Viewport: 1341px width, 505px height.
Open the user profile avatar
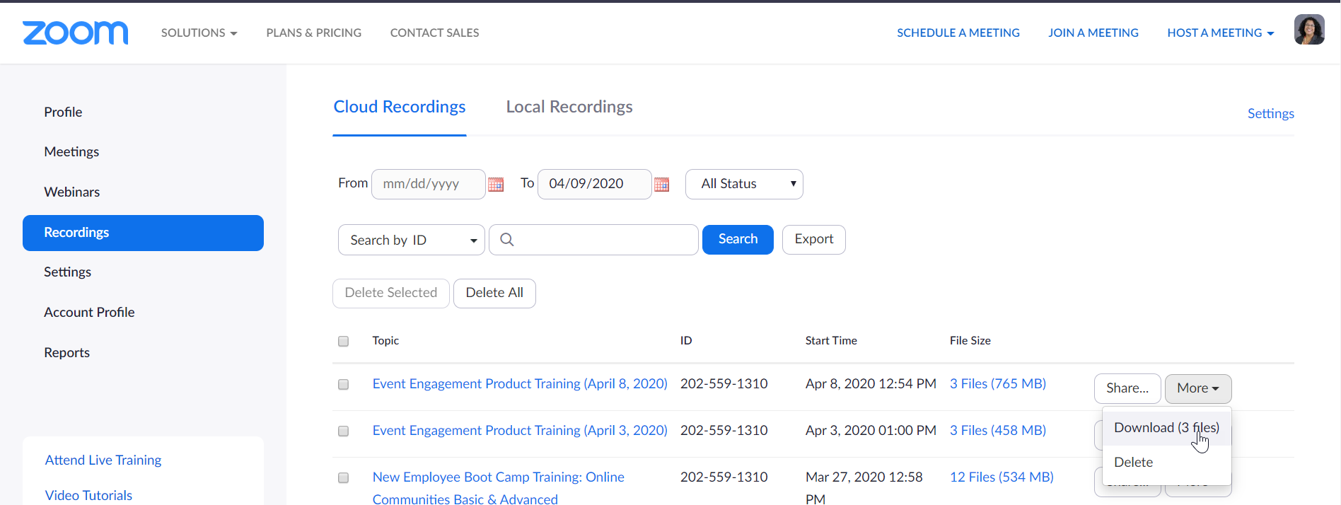coord(1309,30)
